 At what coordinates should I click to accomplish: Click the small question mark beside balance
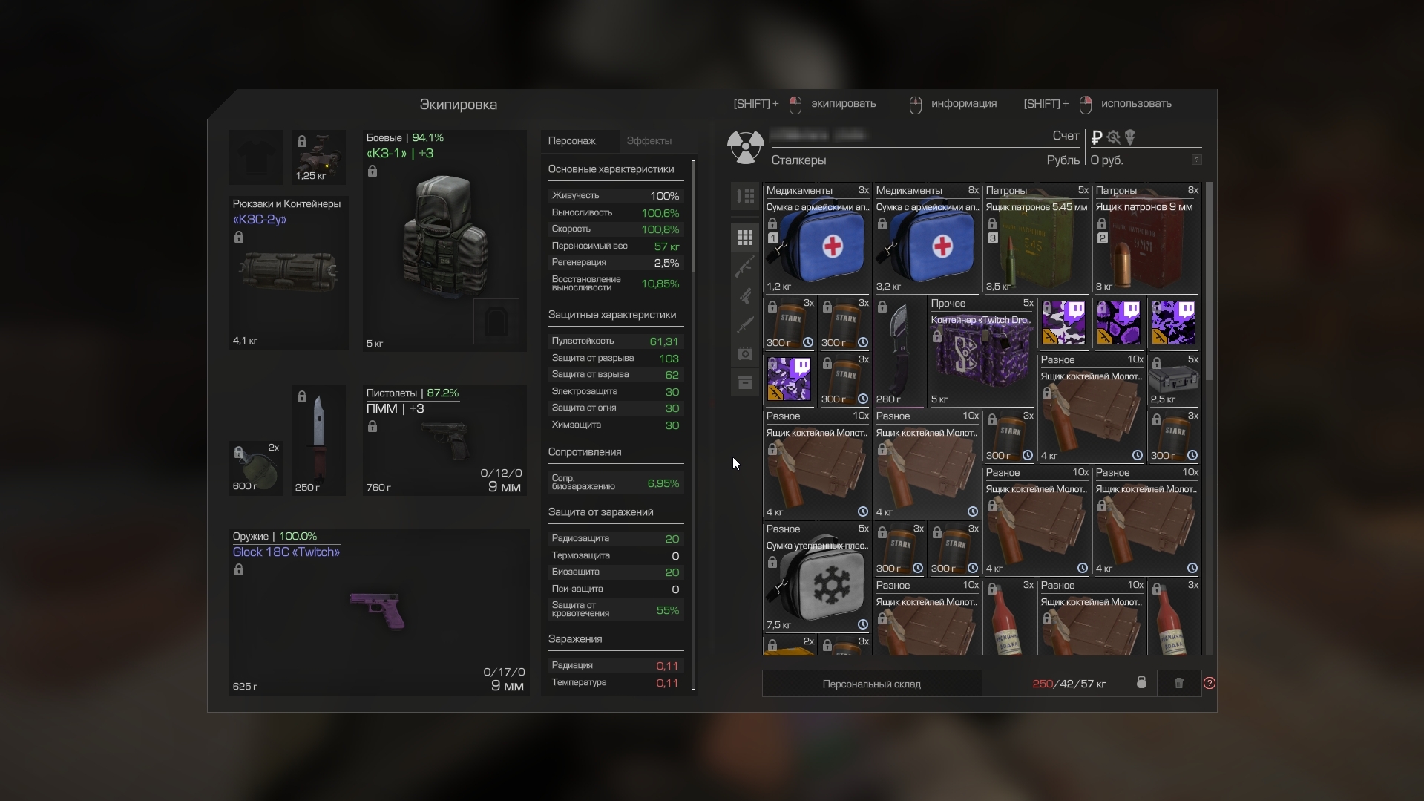(1196, 160)
